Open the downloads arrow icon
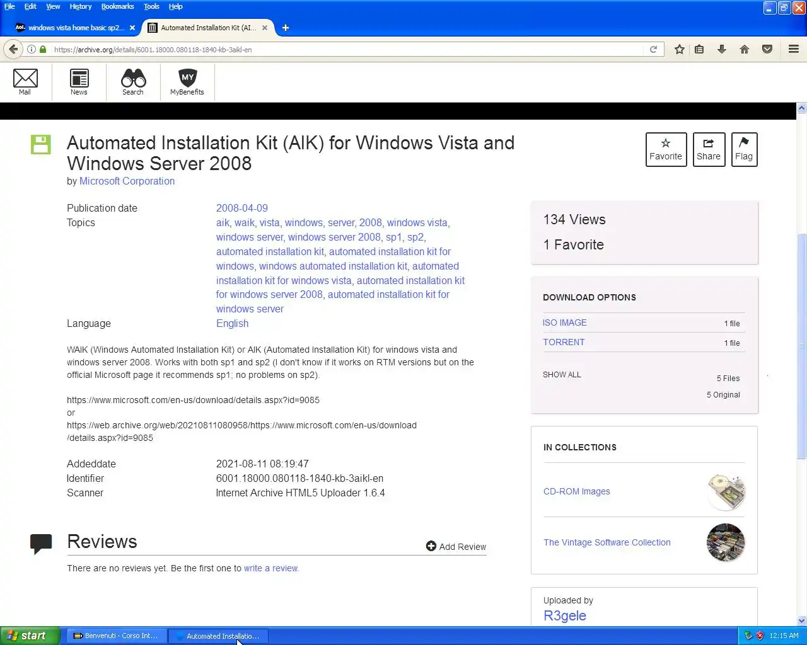 point(722,49)
